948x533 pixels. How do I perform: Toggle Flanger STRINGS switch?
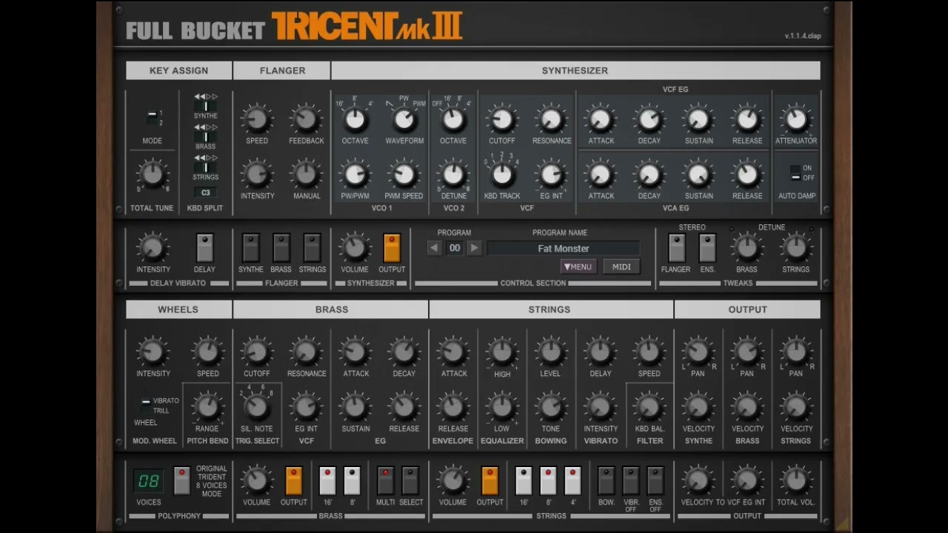312,249
